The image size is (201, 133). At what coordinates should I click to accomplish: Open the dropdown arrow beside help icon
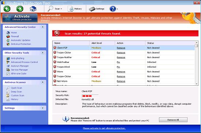117,9
